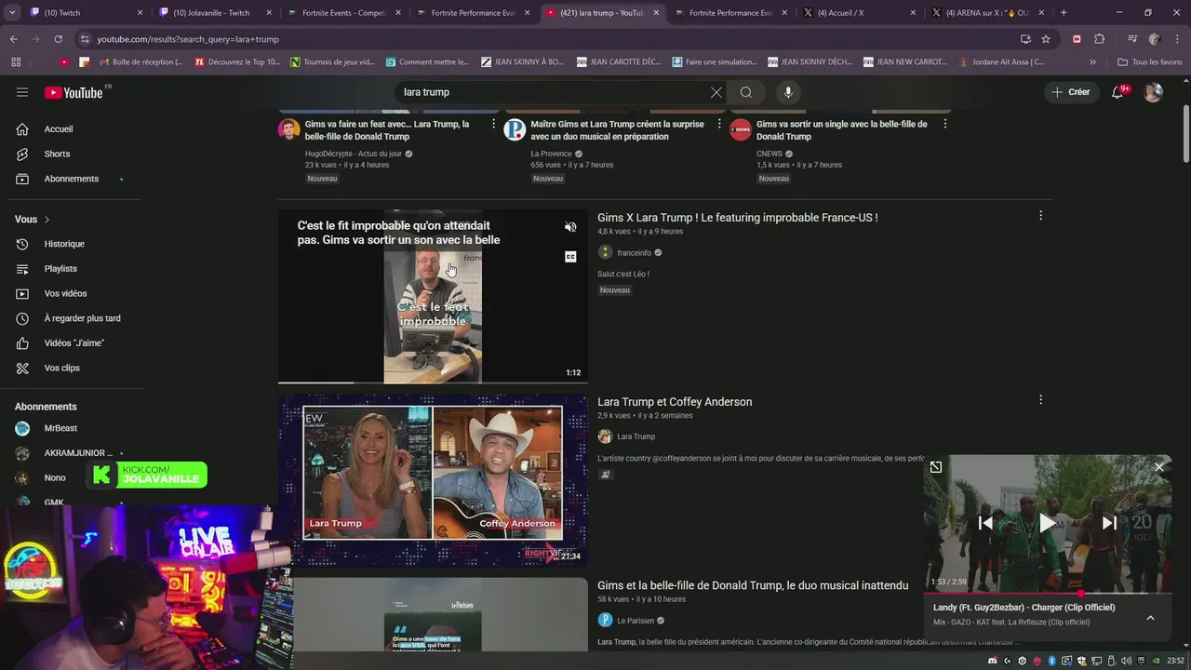Switch to the Jolavanille Twitch tab
Viewport: 1191px width, 670px height.
coord(212,13)
